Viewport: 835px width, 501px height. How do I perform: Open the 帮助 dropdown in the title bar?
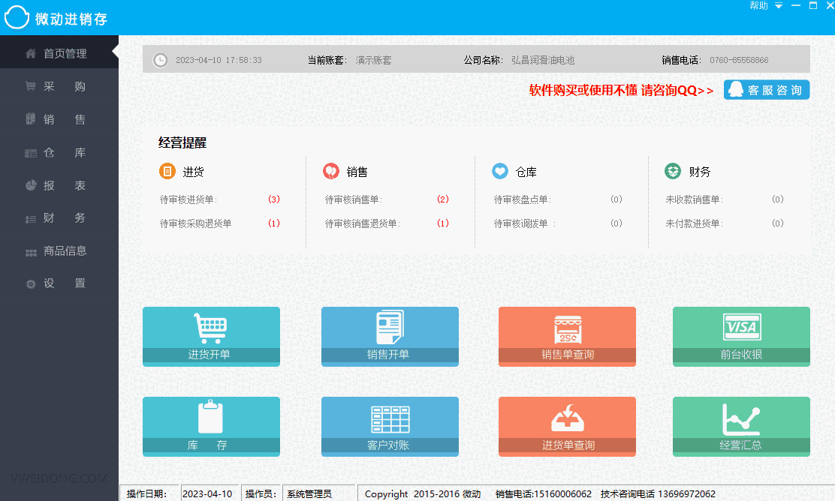[x=757, y=5]
